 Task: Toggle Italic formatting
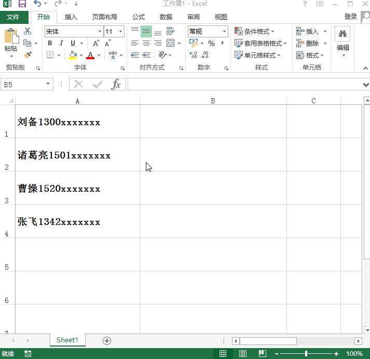point(61,43)
